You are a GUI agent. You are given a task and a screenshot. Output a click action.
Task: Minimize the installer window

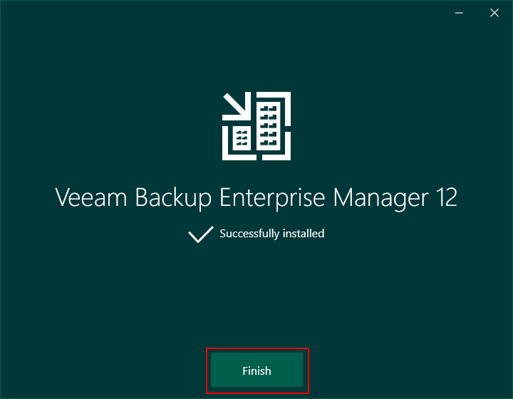(459, 13)
